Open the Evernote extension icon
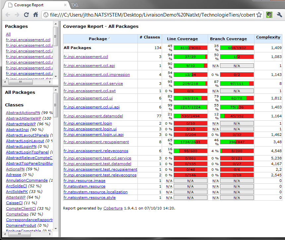 (269, 15)
